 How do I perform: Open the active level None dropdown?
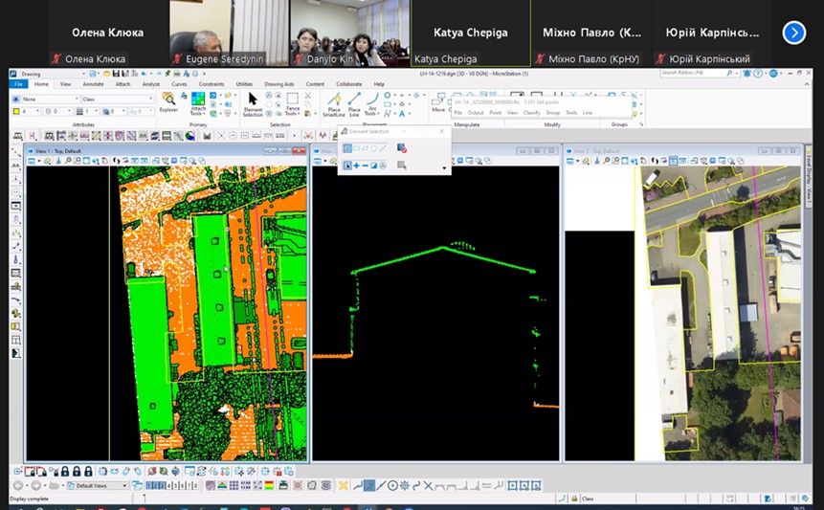50,99
